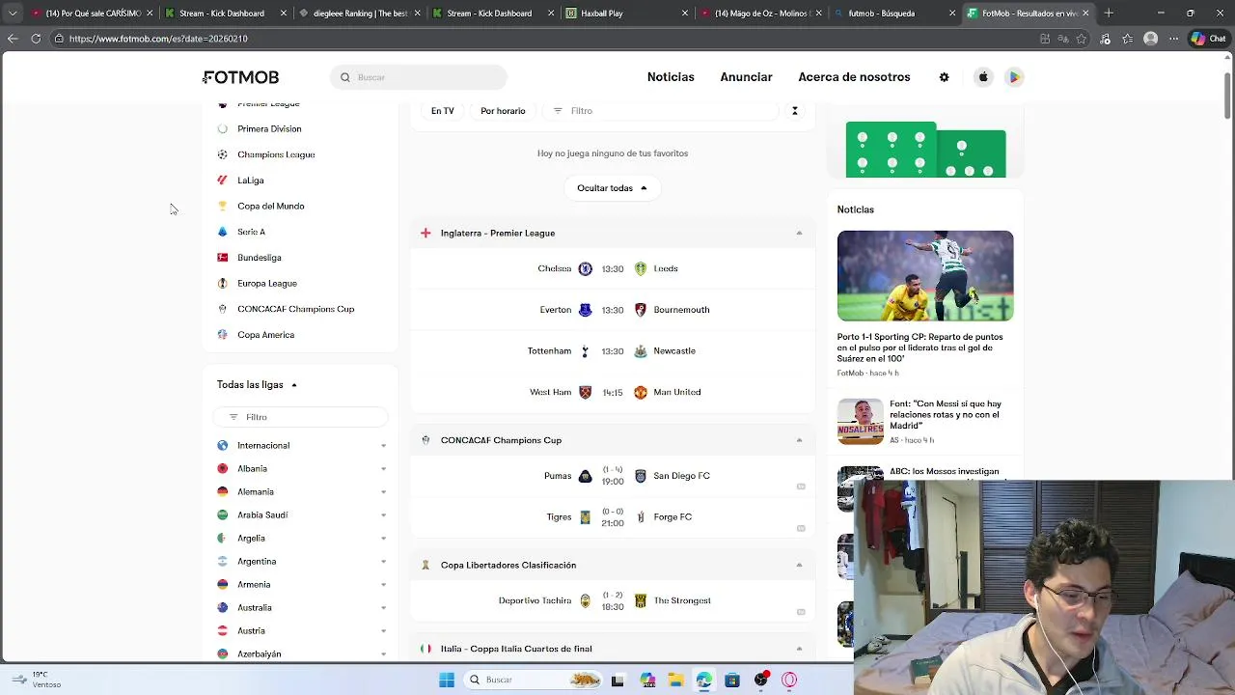Viewport: 1235px width, 695px height.
Task: Select the LaLiga icon in the league list
Action: 223,181
